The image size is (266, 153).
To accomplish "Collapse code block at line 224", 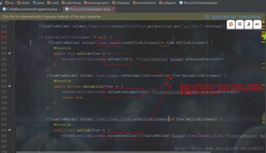I will pos(14,75).
